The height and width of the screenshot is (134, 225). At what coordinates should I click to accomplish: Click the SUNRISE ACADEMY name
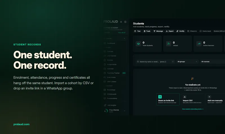click(x=111, y=28)
